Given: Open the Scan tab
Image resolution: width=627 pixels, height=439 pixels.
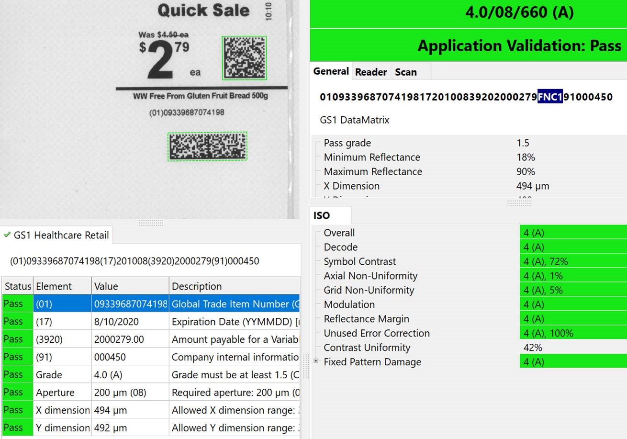Looking at the screenshot, I should [406, 72].
